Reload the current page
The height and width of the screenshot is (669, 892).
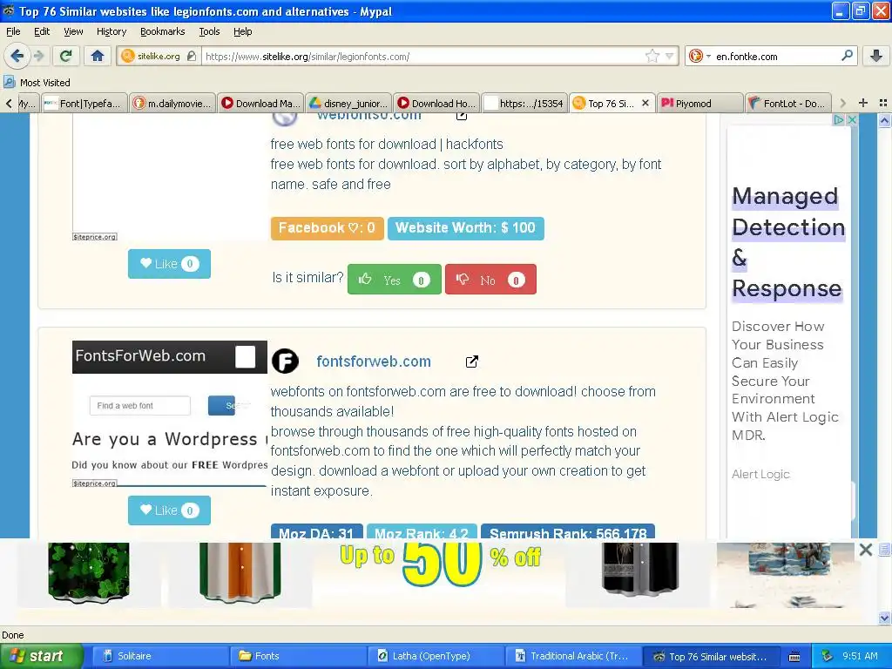point(66,56)
